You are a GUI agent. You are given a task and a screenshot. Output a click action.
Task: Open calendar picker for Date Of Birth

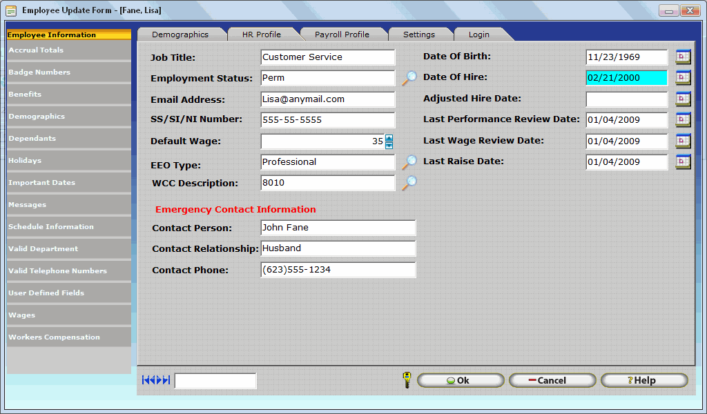tap(683, 57)
